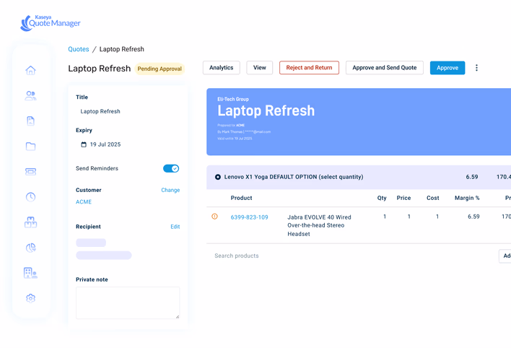
Task: Click Reject and Return button
Action: pos(309,68)
